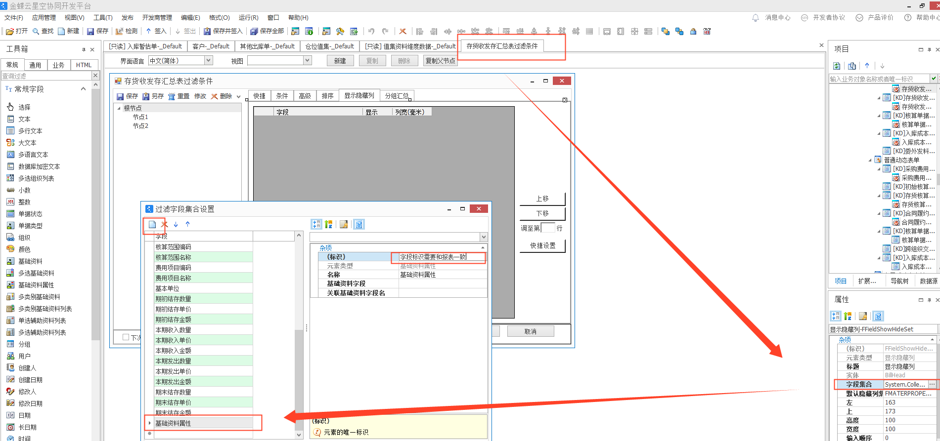Click the help icon in 属性 panel toolbar
Image resolution: width=940 pixels, height=441 pixels.
pos(878,316)
